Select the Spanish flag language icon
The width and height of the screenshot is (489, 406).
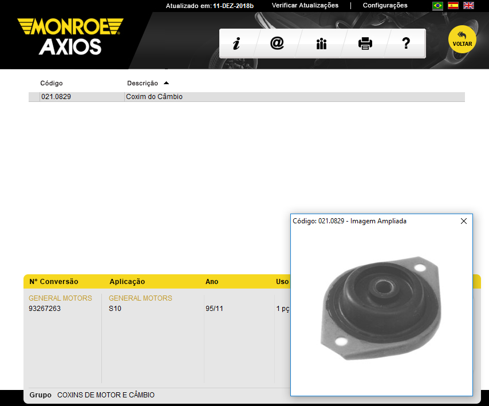[453, 6]
